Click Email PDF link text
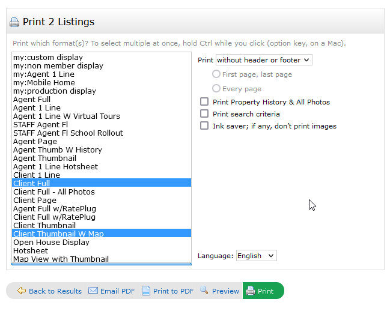 [117, 291]
